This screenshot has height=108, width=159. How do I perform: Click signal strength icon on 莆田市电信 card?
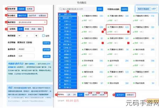(x=82, y=77)
